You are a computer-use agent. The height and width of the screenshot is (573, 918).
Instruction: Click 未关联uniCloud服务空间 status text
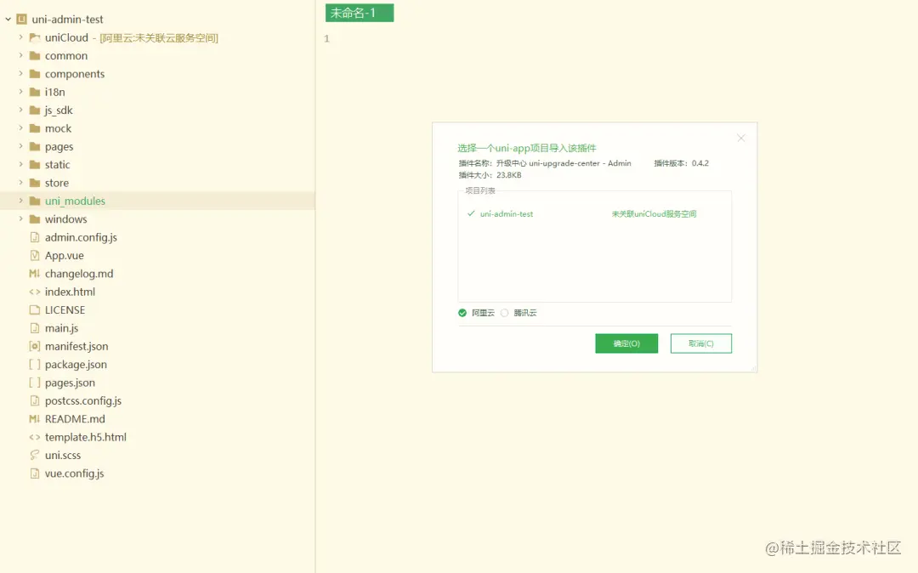point(654,213)
